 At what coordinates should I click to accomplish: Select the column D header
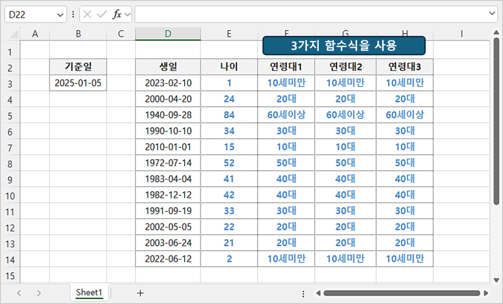[168, 33]
